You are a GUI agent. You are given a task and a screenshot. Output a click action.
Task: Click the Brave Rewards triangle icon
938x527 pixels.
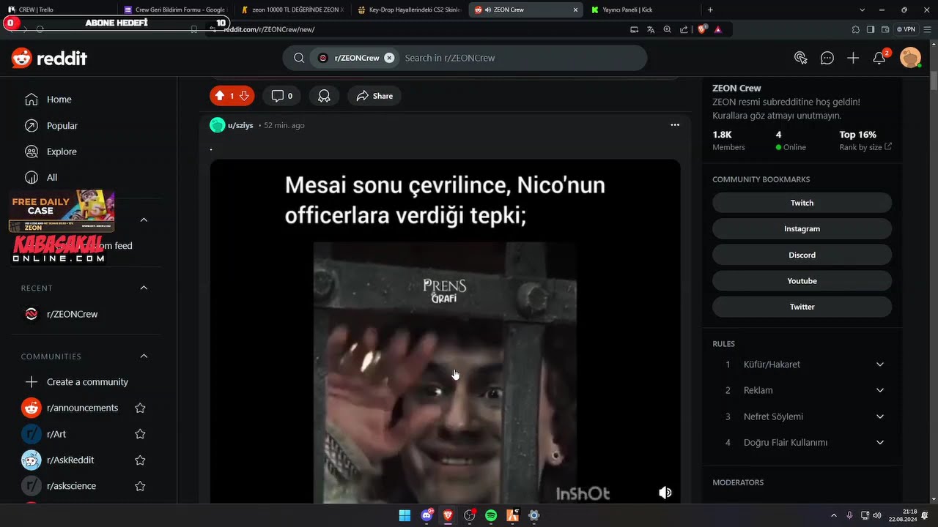coord(717,29)
